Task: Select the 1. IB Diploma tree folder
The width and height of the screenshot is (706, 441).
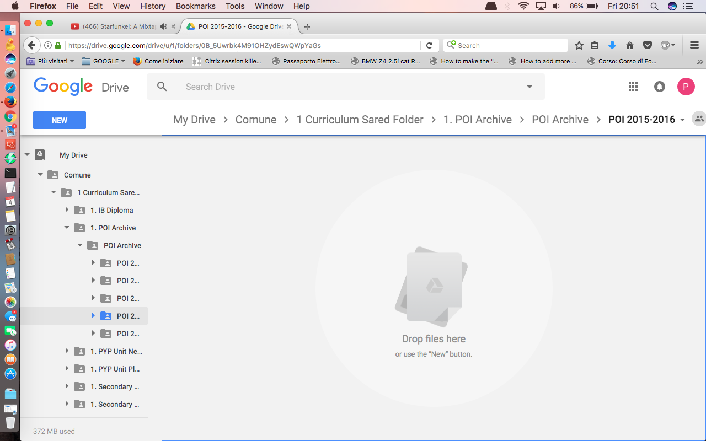Action: (x=111, y=210)
